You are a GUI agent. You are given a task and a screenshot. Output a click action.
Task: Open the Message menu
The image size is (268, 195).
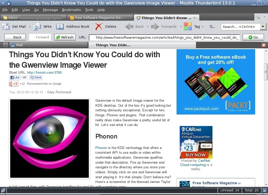pos(50,10)
